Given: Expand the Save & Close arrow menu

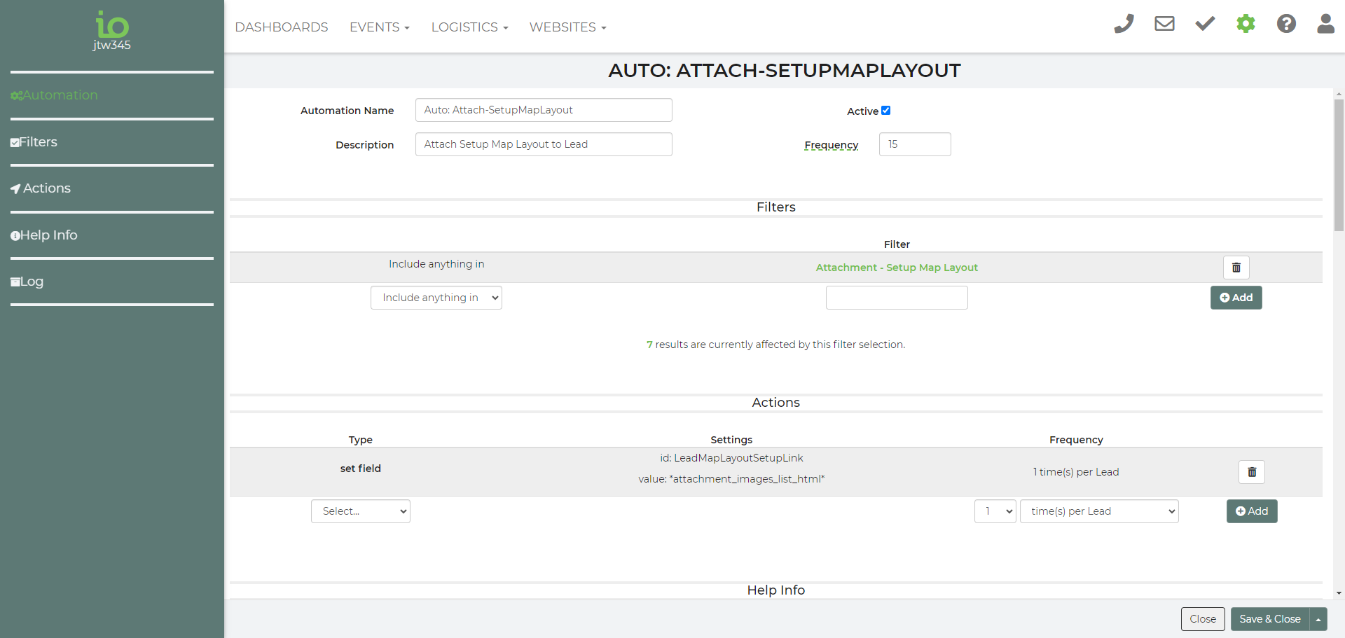Looking at the screenshot, I should [1318, 620].
